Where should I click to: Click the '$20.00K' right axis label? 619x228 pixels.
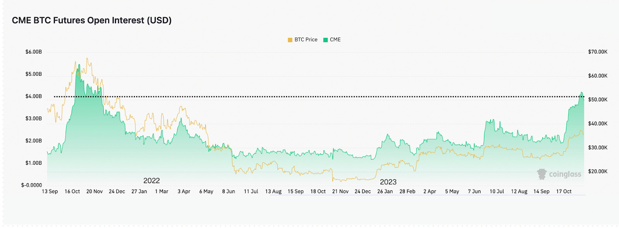click(x=598, y=172)
